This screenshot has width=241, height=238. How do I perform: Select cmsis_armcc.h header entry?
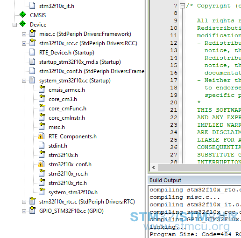(67, 90)
